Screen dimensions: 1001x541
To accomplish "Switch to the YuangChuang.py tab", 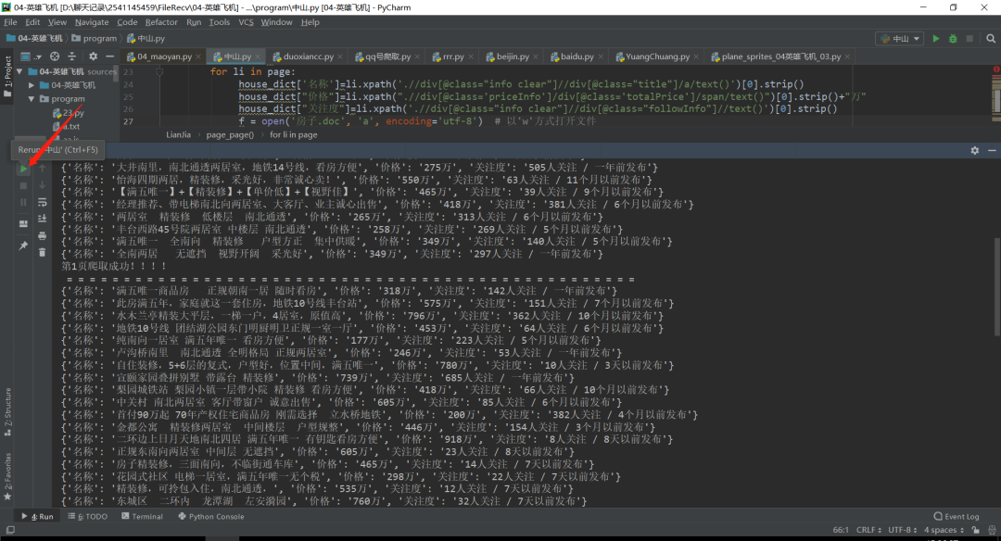I will (657, 57).
